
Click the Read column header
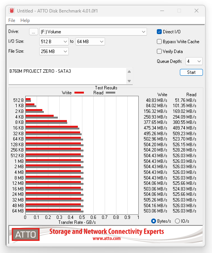click(x=191, y=95)
